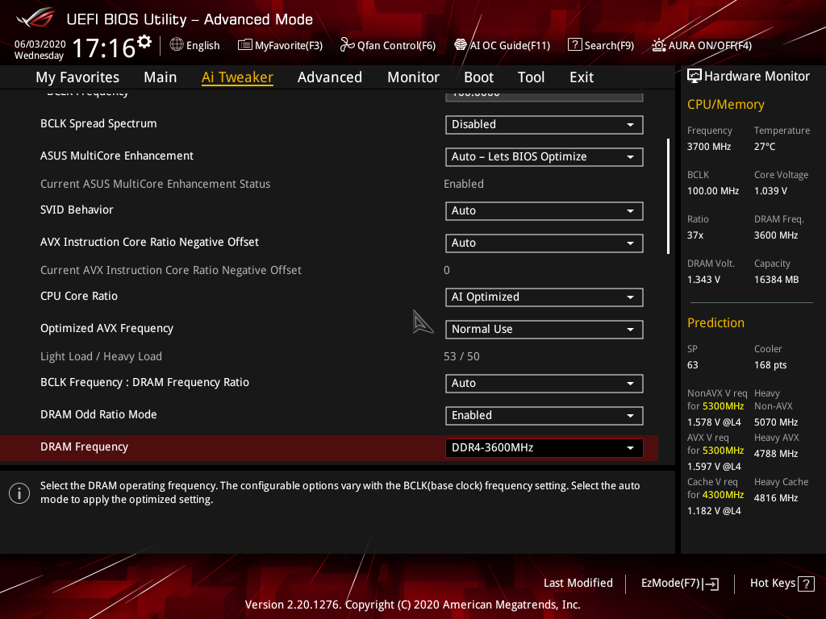This screenshot has height=619, width=826.
Task: Change CPU Core Ratio from AI Optimized
Action: (544, 297)
